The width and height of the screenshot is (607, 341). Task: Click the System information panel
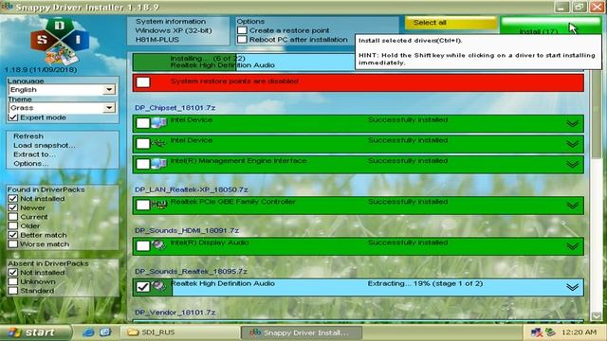178,30
